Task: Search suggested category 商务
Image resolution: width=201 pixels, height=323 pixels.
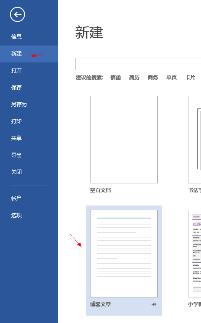Action: click(153, 78)
